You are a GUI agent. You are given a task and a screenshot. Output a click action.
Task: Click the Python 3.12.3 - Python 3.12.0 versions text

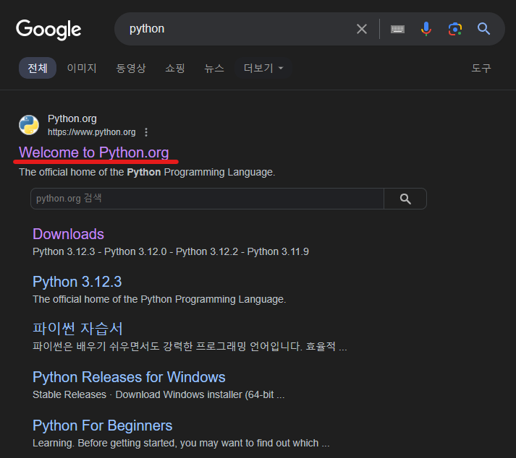click(x=171, y=251)
